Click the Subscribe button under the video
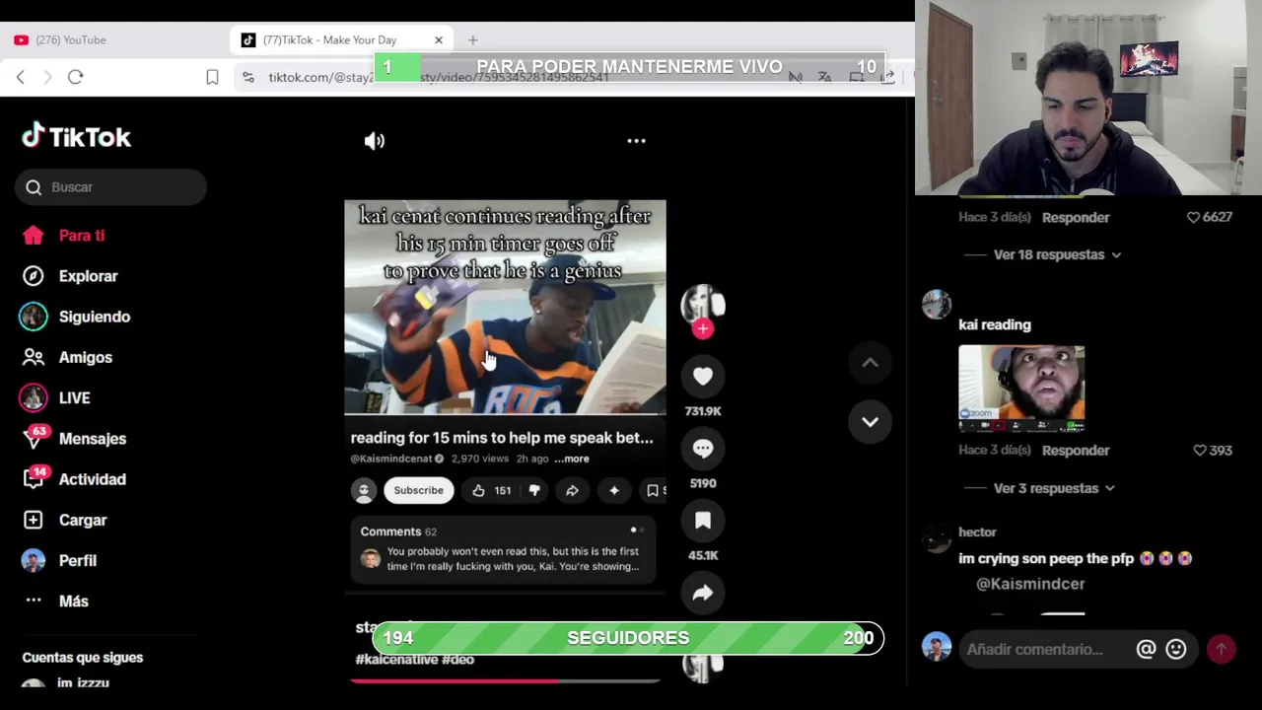The height and width of the screenshot is (710, 1262). [419, 490]
